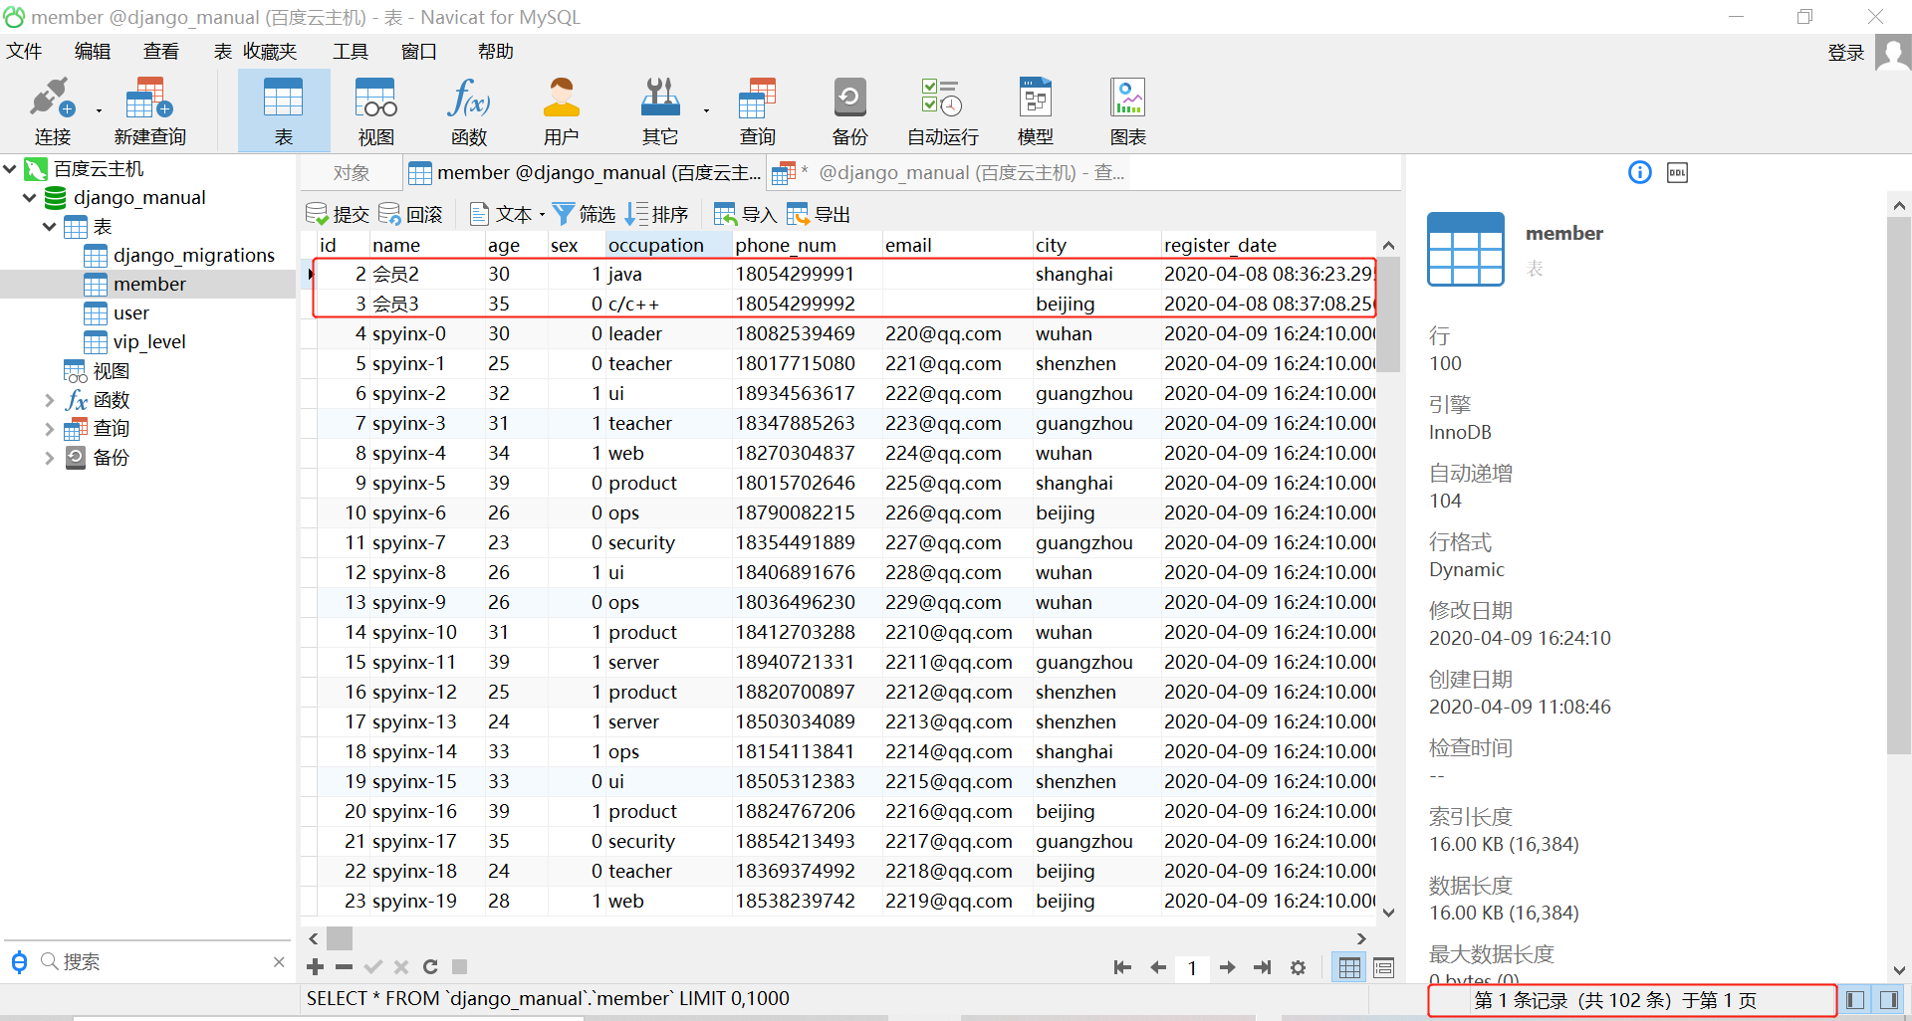Switch to the 对象 tab
1912x1021 pixels.
[x=352, y=173]
